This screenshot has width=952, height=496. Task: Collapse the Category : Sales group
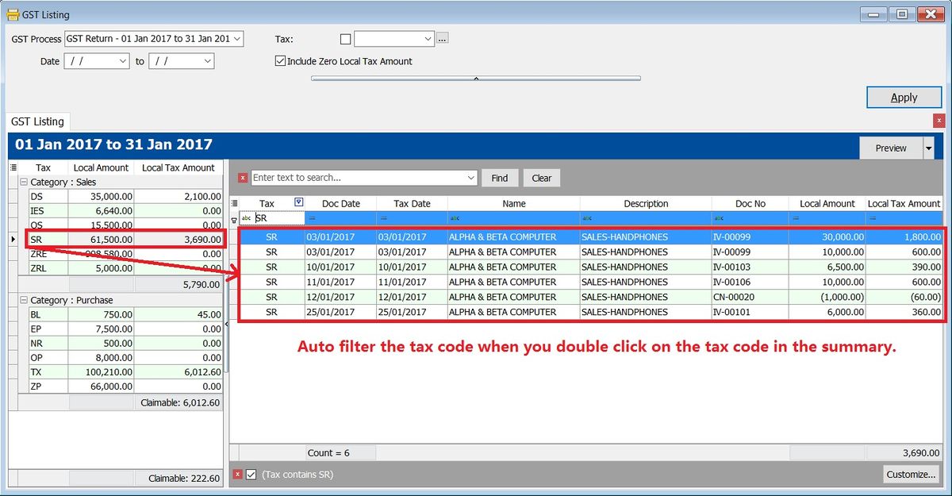[x=23, y=183]
